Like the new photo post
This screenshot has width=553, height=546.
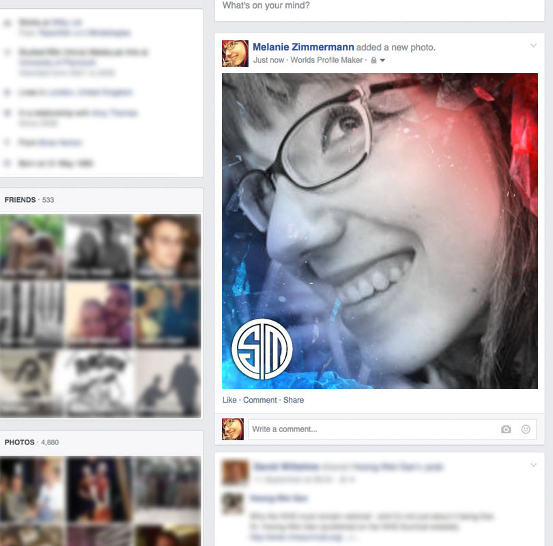pos(229,400)
